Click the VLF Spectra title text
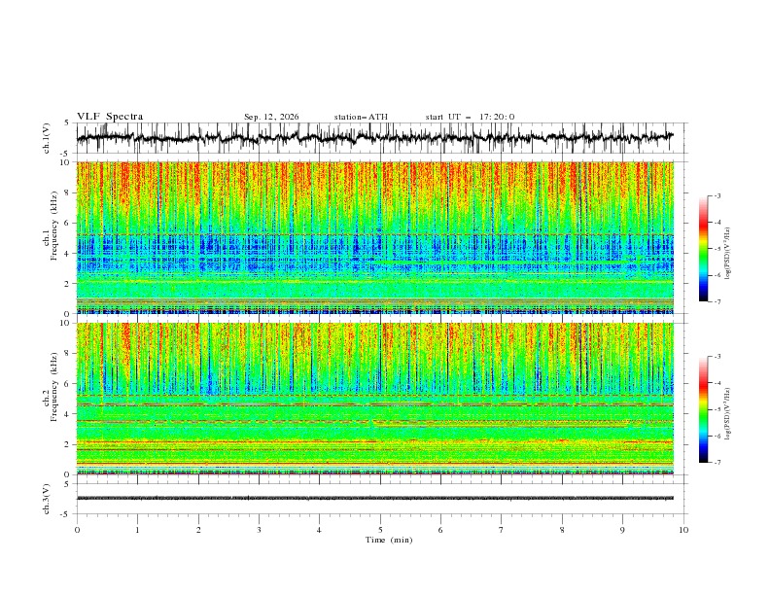The width and height of the screenshot is (770, 595). (110, 117)
